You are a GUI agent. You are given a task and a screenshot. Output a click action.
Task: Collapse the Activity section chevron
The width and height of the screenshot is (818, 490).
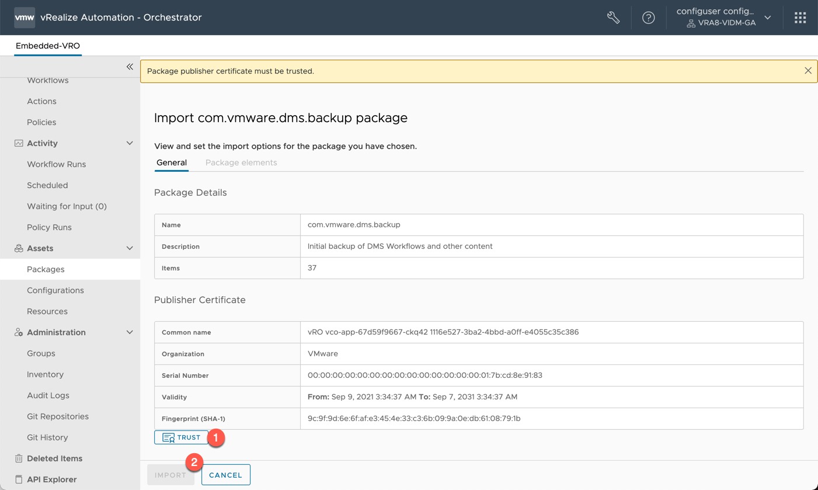pos(130,143)
